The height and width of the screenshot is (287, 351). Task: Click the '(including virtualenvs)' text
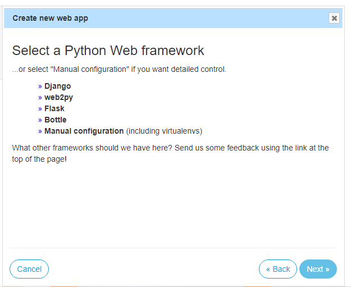point(164,131)
